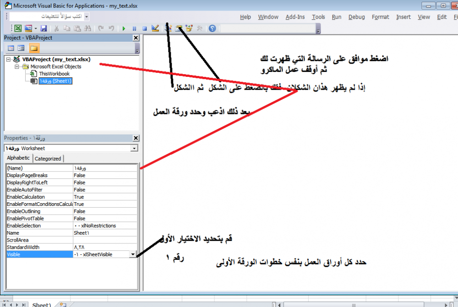Click the blue Help question mark icon
This screenshot has width=458, height=307.
[212, 28]
